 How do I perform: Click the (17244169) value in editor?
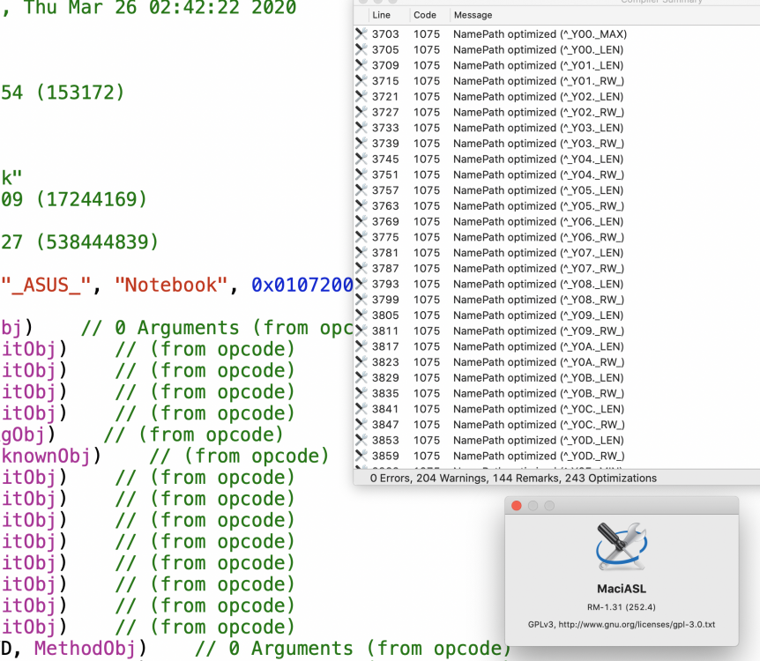coord(92,199)
